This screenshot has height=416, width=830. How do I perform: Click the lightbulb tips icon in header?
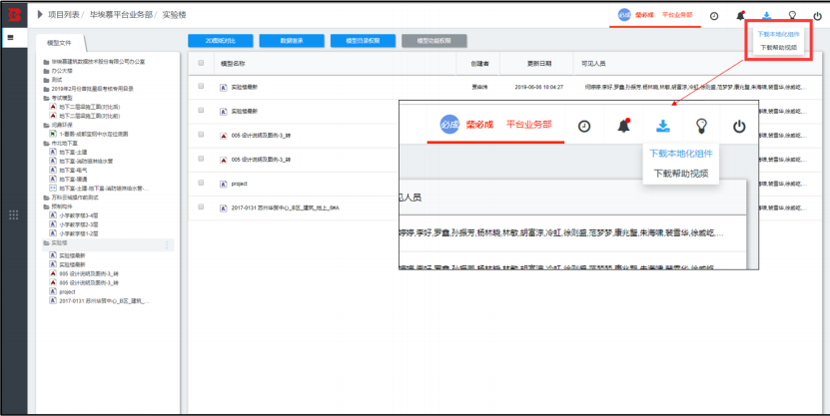[x=792, y=15]
